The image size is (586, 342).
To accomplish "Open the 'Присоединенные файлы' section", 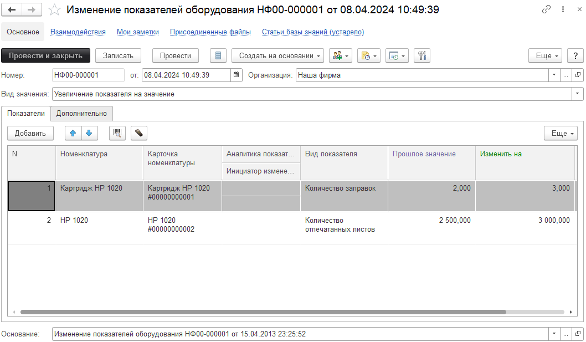I will pos(210,32).
